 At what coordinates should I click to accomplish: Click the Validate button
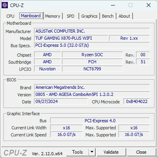tap(111, 152)
